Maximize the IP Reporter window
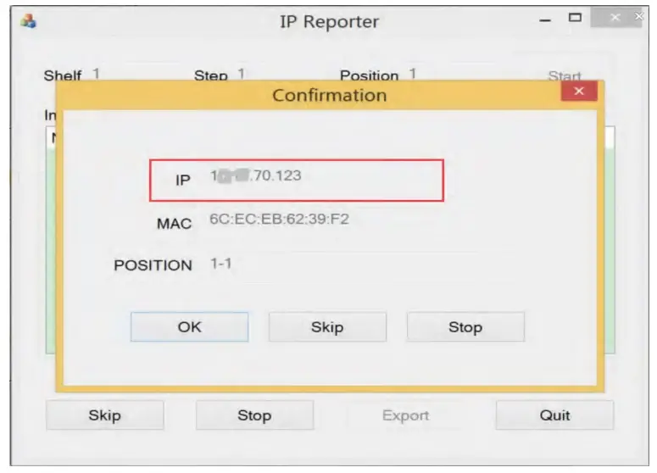 pyautogui.click(x=575, y=18)
